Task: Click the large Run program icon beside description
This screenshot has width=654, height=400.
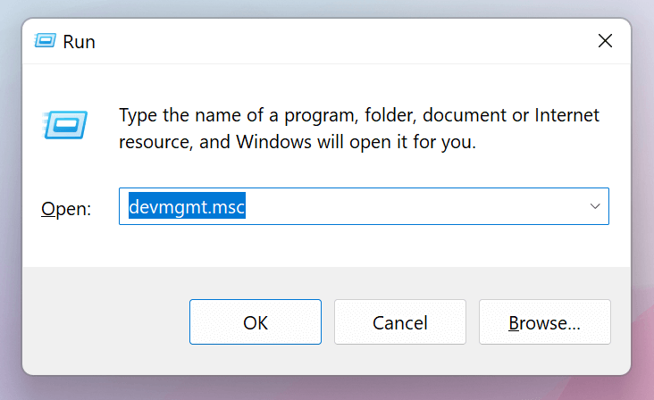Action: (64, 125)
